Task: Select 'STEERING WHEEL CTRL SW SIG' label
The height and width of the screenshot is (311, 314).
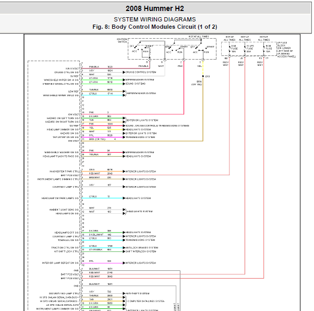Action: coord(61,84)
